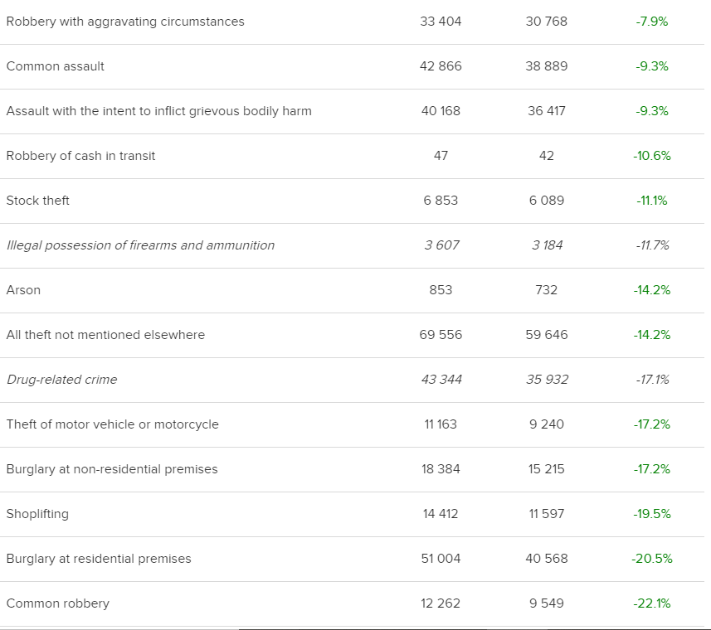
Task: Select the 40 568 residential burglary figure
Action: 547,559
